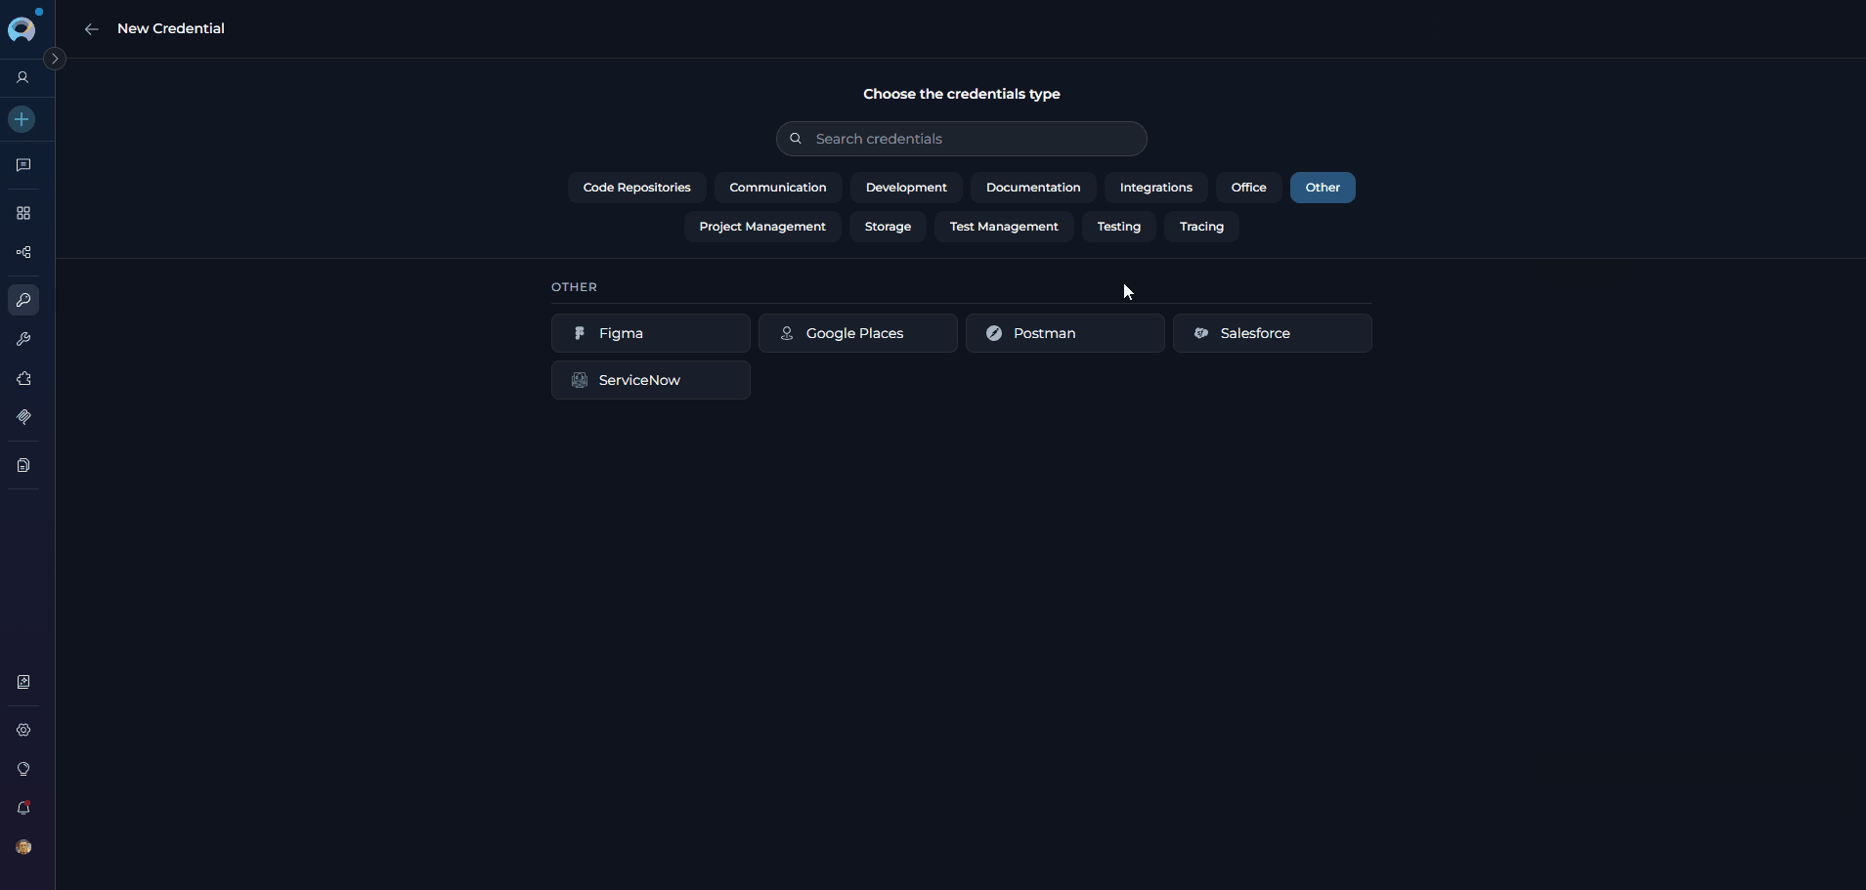This screenshot has width=1866, height=890.
Task: Deselect the Other category filter
Action: click(x=1323, y=188)
